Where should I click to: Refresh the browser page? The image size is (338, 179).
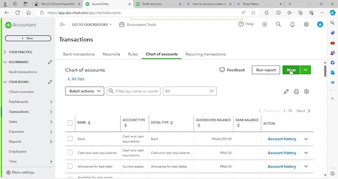point(17,13)
